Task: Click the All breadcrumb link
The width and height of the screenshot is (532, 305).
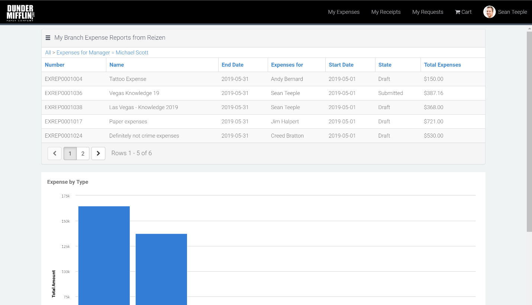Action: coord(48,53)
